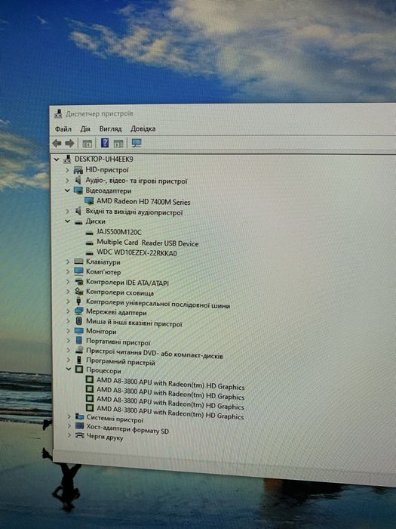Click the Forward arrow toolbar icon
This screenshot has height=529, width=396.
(69, 144)
